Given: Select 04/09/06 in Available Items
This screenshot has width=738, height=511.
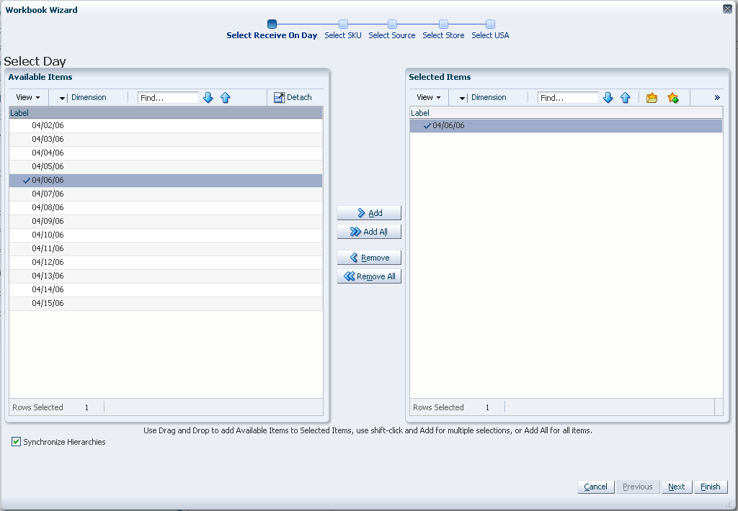Looking at the screenshot, I should tap(166, 221).
